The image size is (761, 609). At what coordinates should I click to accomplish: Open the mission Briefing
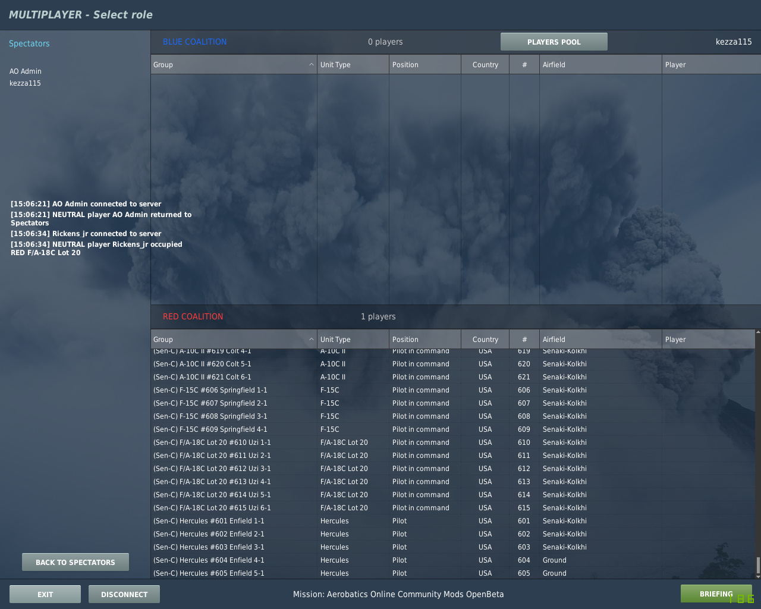(x=716, y=594)
